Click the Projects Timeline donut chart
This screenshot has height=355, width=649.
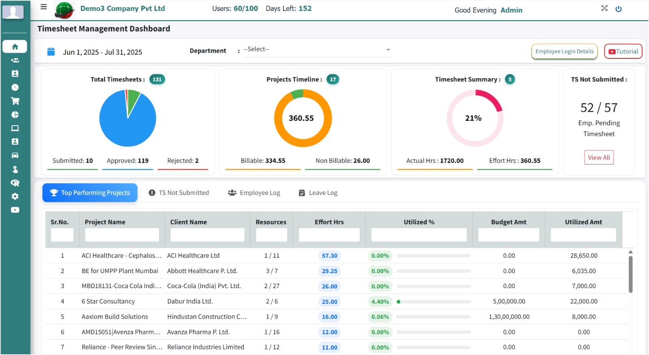(303, 118)
